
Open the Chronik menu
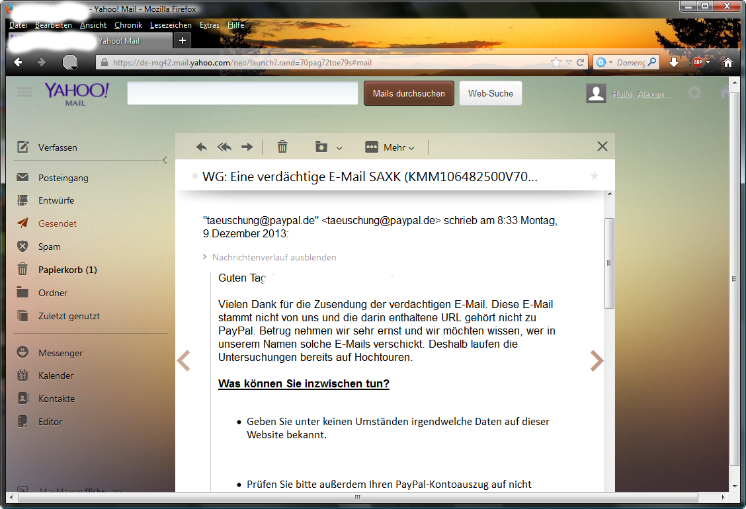[x=128, y=25]
